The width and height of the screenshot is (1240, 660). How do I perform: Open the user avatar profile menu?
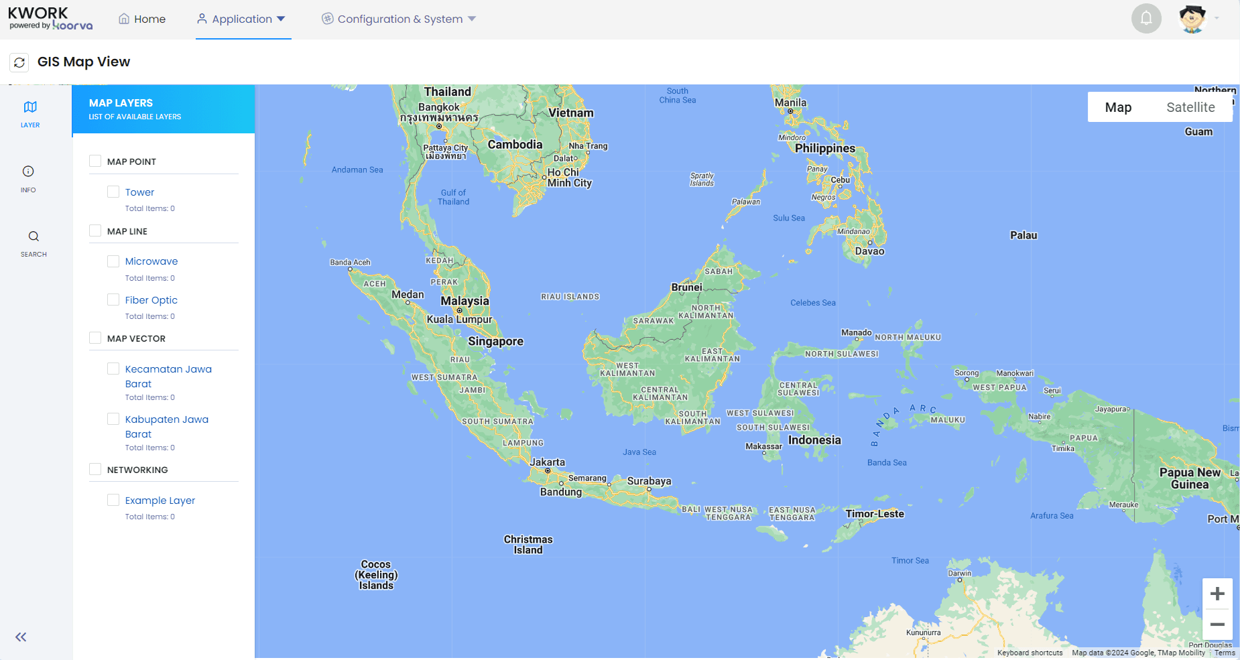pyautogui.click(x=1192, y=19)
